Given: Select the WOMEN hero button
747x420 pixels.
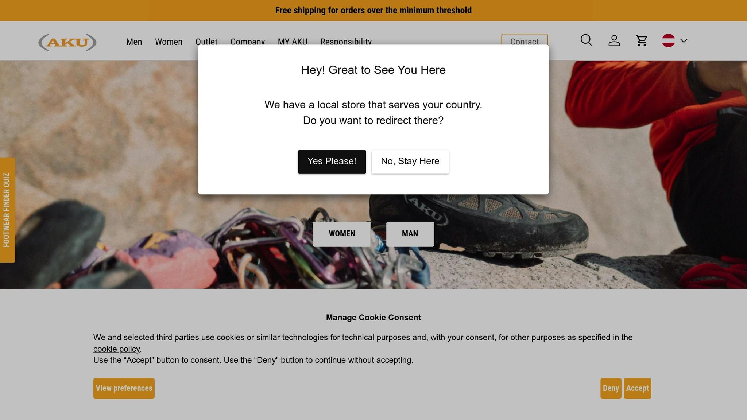Looking at the screenshot, I should [342, 234].
